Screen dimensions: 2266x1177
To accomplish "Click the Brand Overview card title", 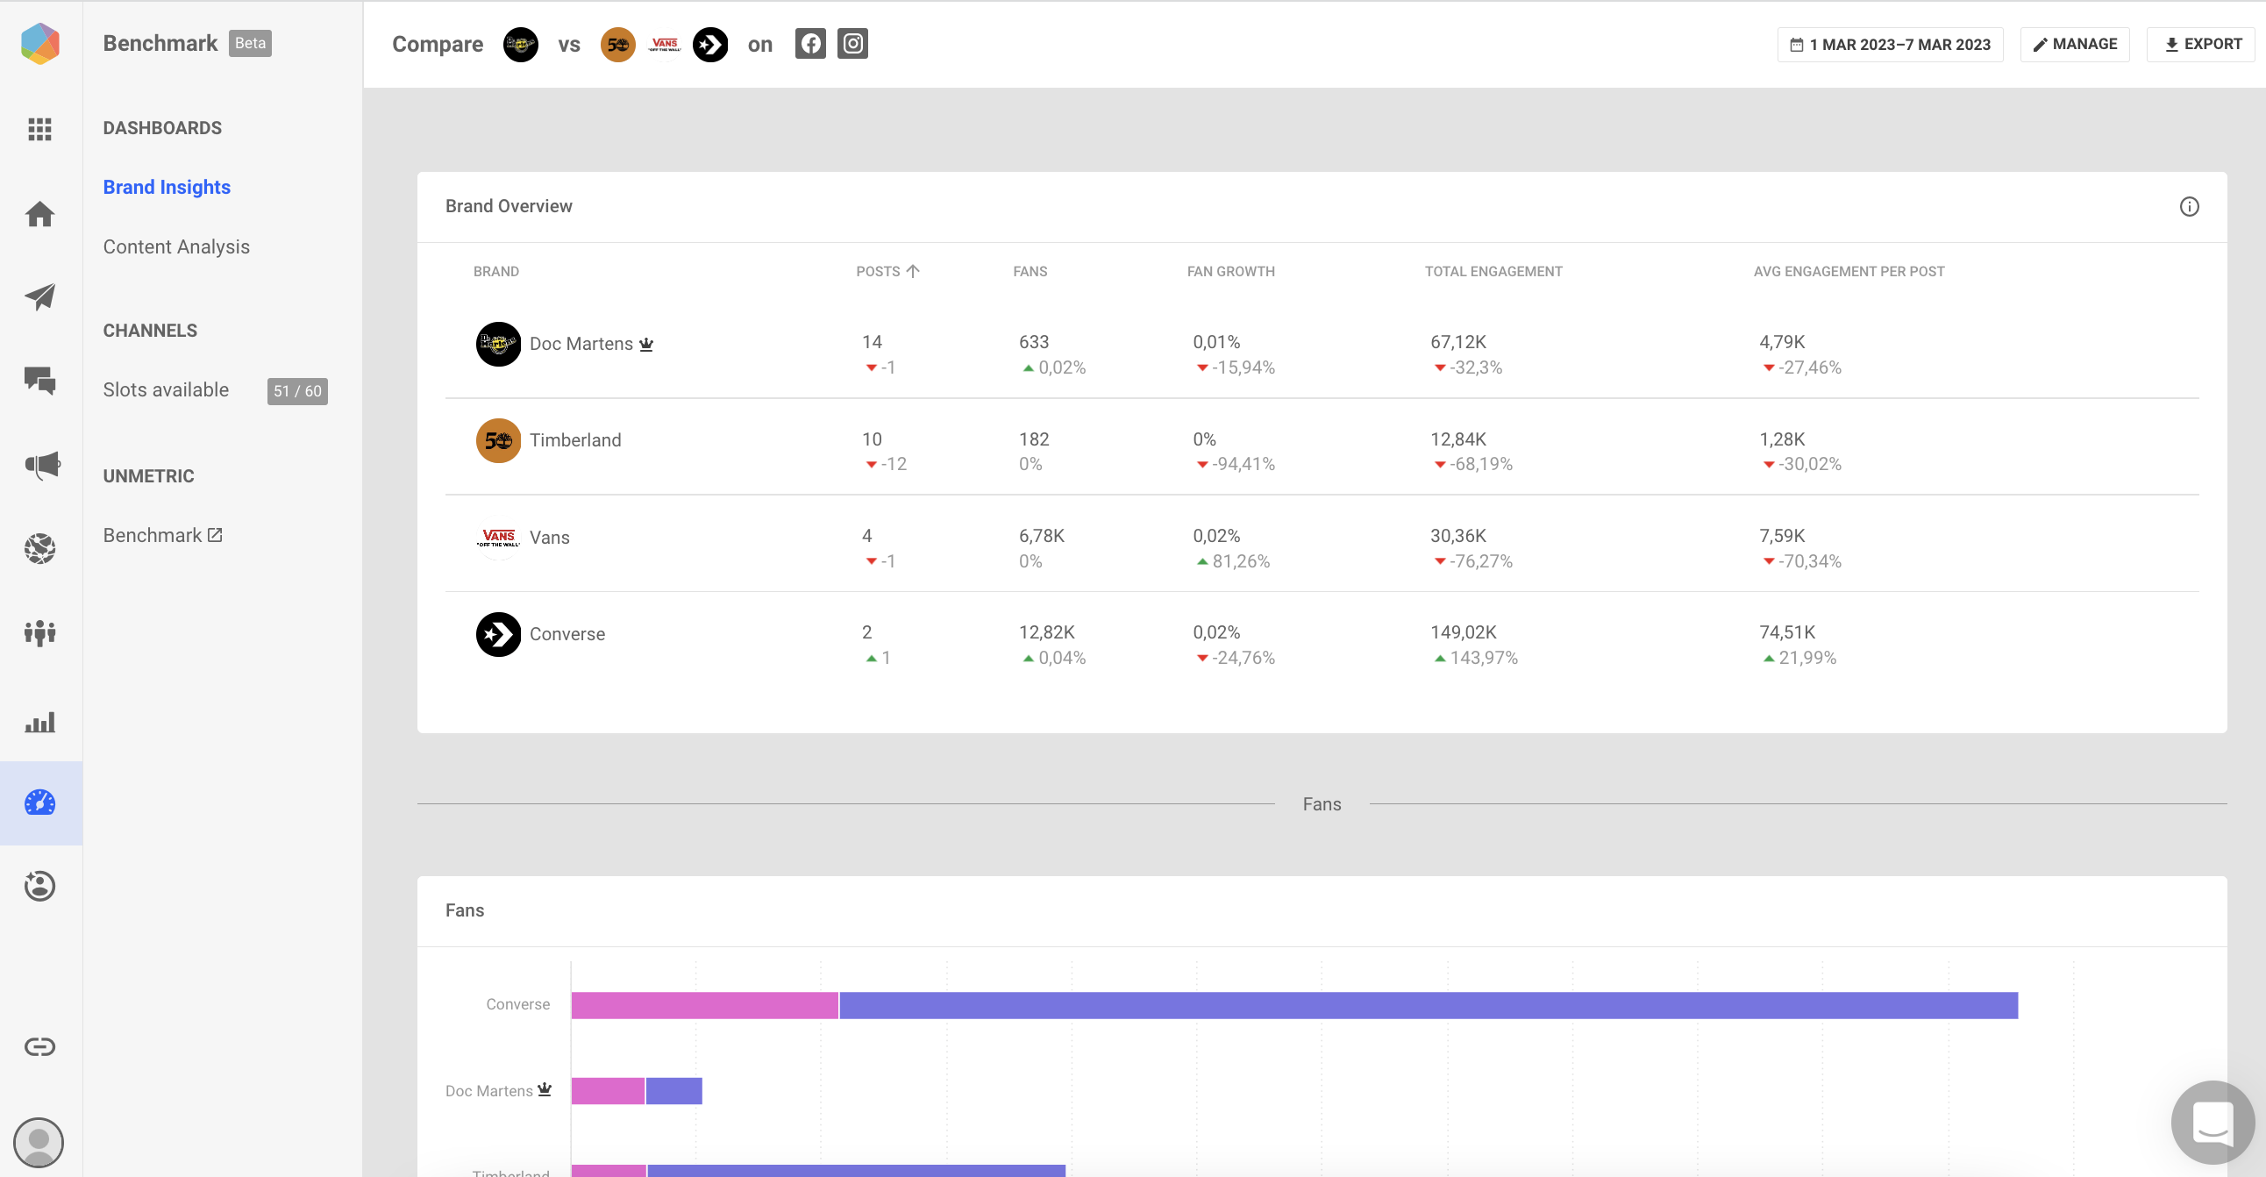I will click(x=509, y=206).
